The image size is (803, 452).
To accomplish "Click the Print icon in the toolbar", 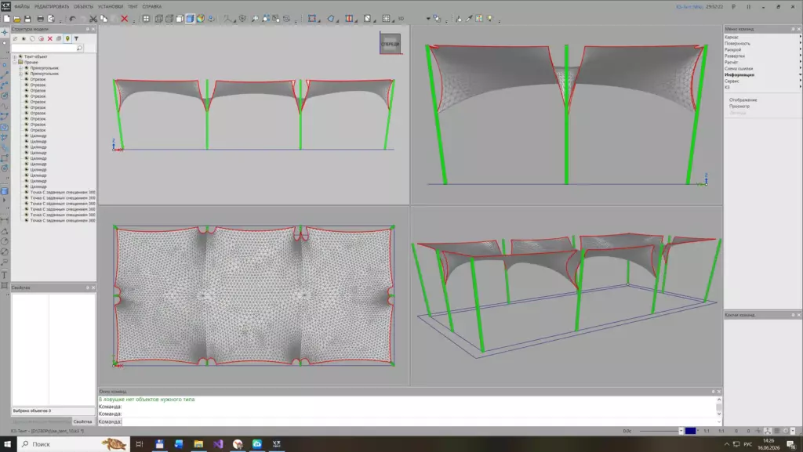I will (41, 19).
